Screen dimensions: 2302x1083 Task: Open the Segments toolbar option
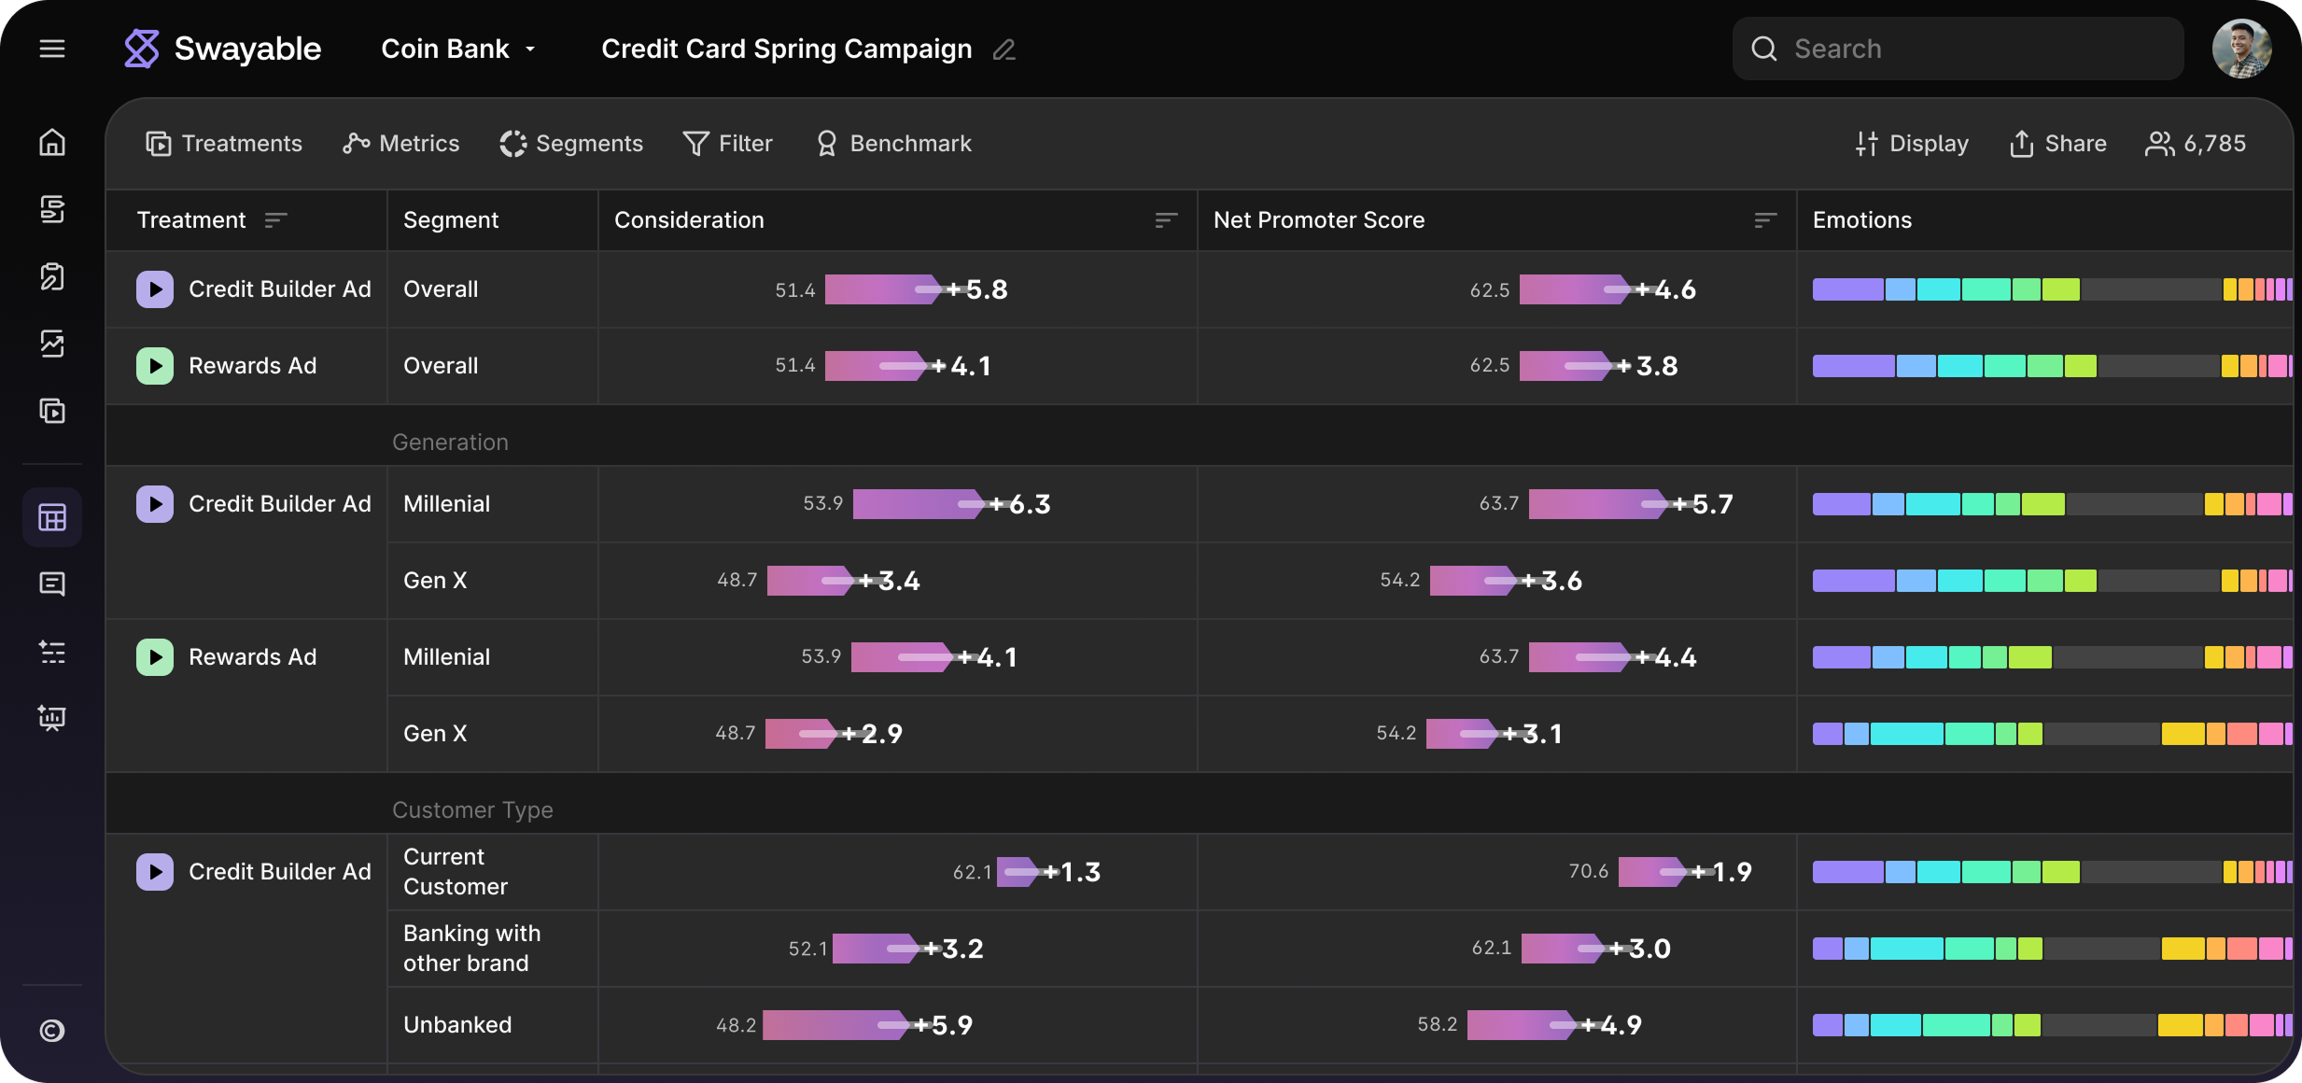pos(571,144)
